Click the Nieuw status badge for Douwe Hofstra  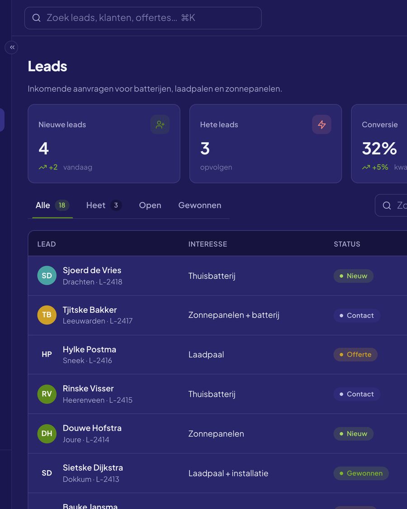pyautogui.click(x=354, y=434)
